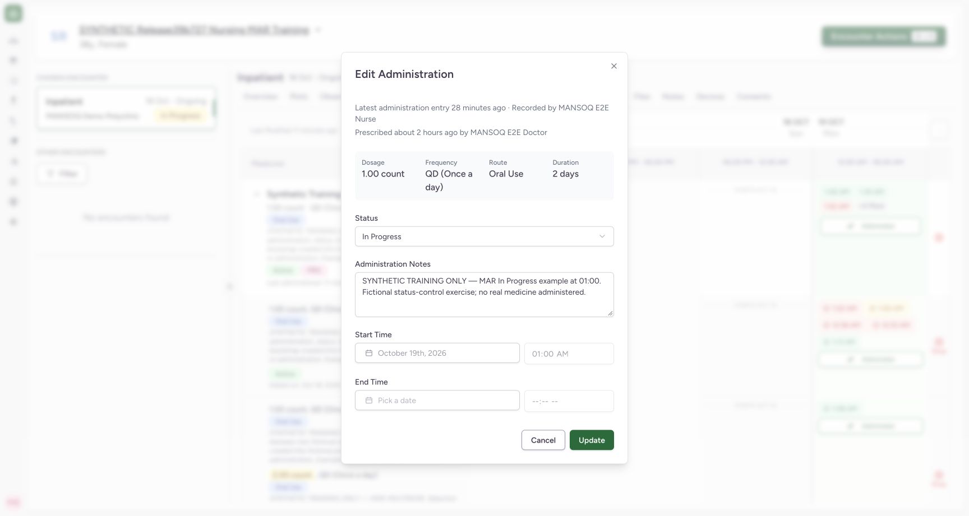Click the green app logo in sidebar
Viewport: 969px width, 516px height.
click(13, 13)
